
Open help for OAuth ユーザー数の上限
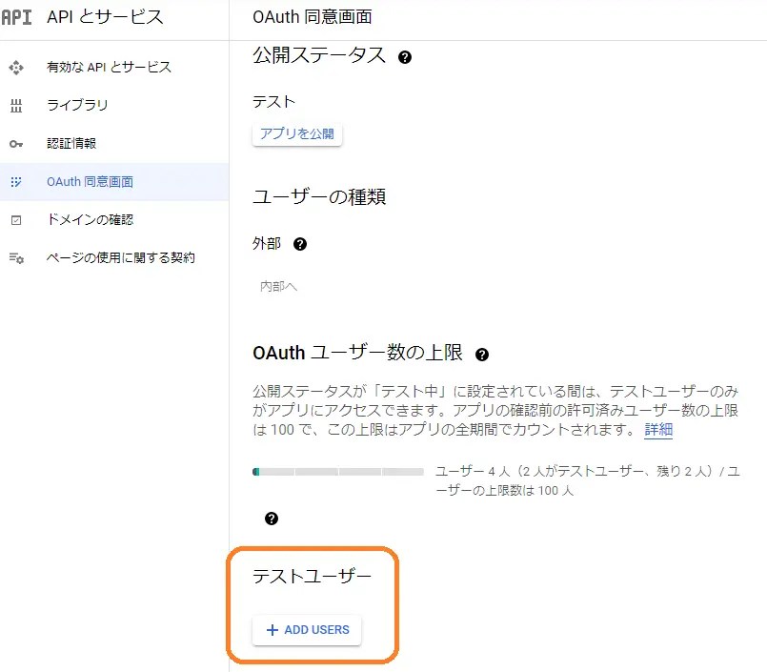click(482, 354)
